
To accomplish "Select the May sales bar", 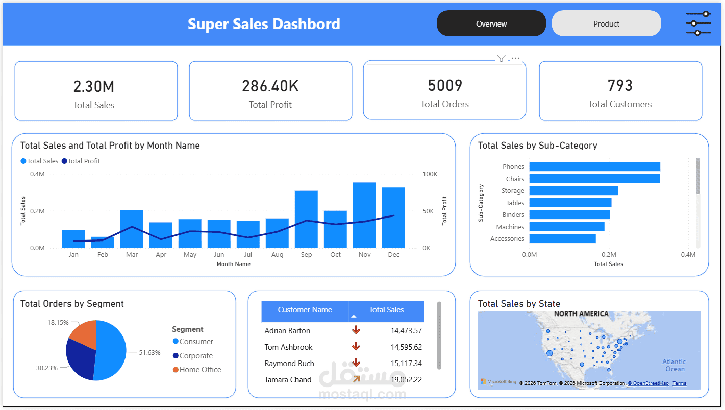I will [190, 233].
